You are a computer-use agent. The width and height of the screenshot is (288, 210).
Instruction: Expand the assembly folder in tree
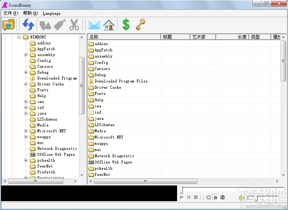pos(26,55)
